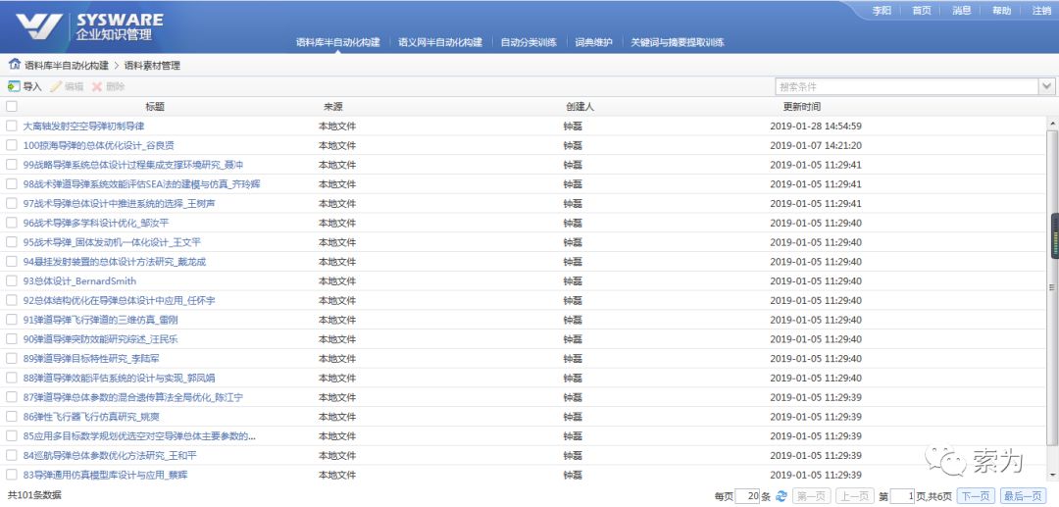Click 注销 to log out

tap(1041, 10)
